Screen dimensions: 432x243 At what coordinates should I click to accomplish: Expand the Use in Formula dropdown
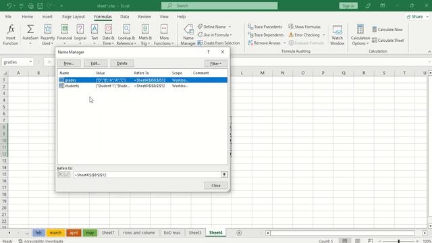point(231,35)
